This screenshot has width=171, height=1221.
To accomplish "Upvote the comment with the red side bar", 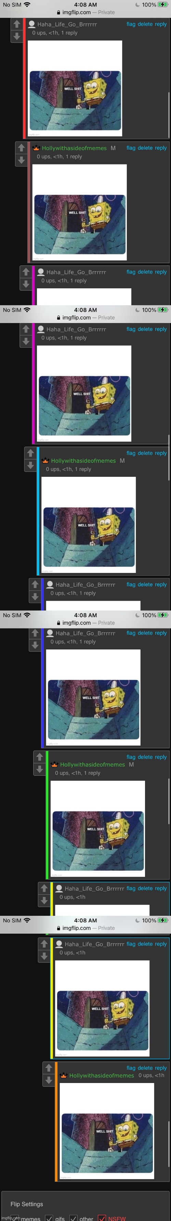I will (x=16, y=24).
